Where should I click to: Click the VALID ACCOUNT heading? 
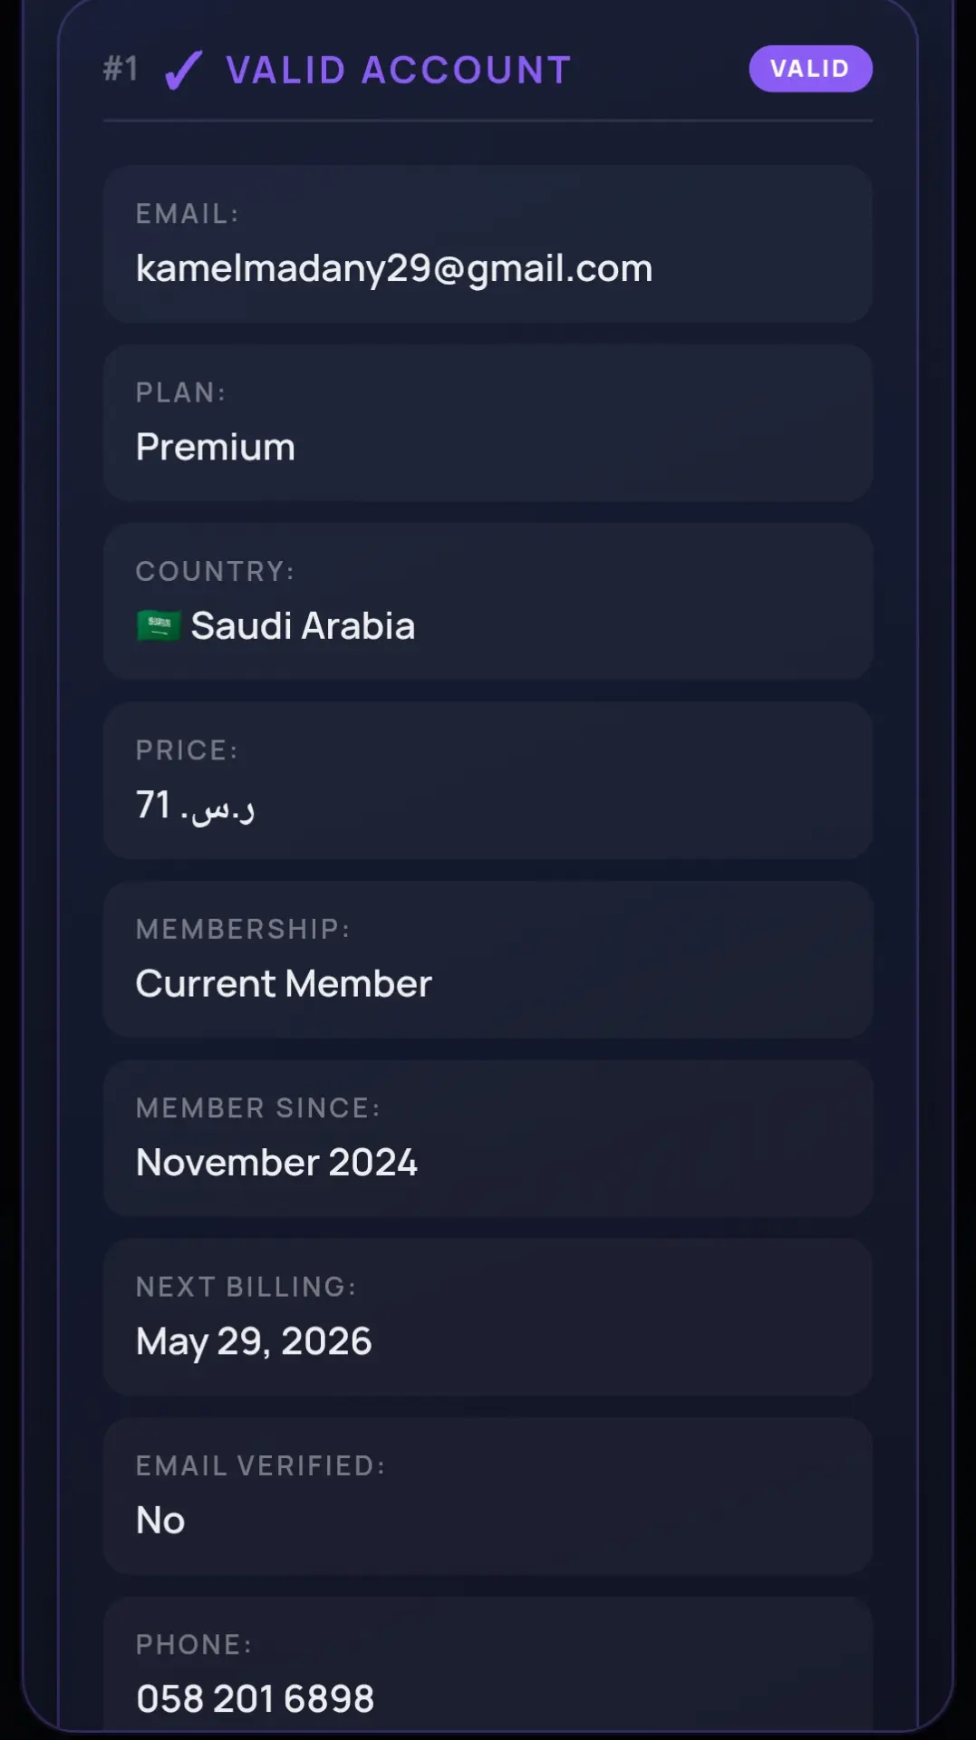[x=399, y=70]
